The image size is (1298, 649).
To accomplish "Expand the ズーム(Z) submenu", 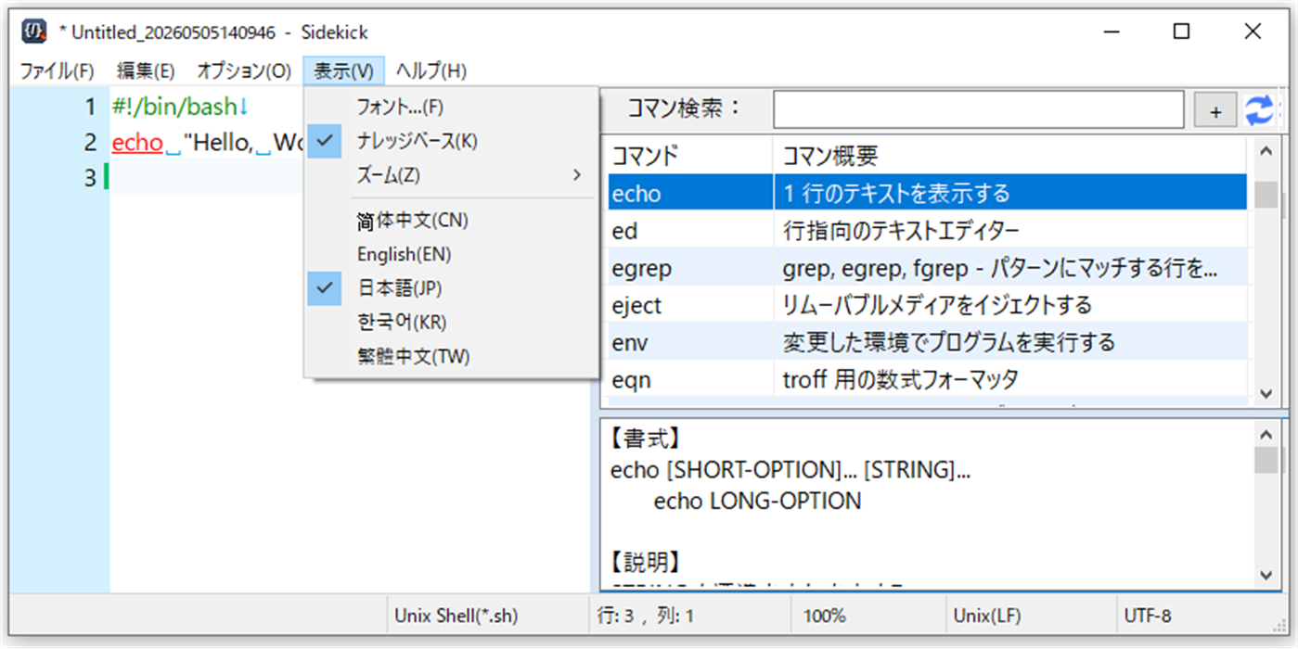I will 451,175.
